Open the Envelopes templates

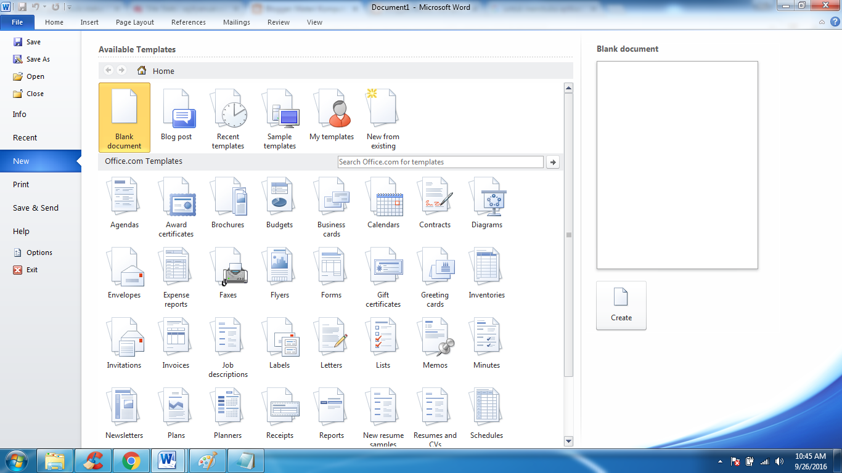[x=124, y=273]
